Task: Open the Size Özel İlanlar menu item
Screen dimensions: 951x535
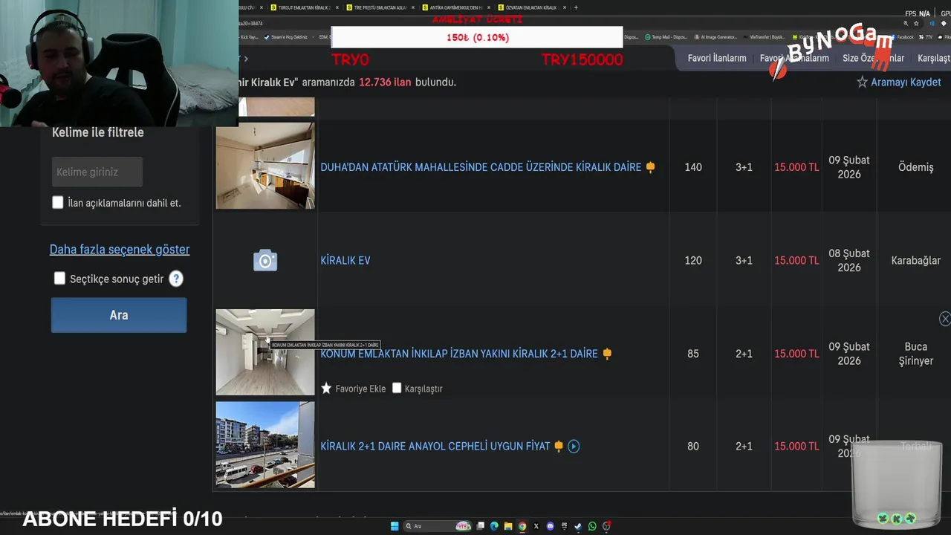Action: (873, 58)
